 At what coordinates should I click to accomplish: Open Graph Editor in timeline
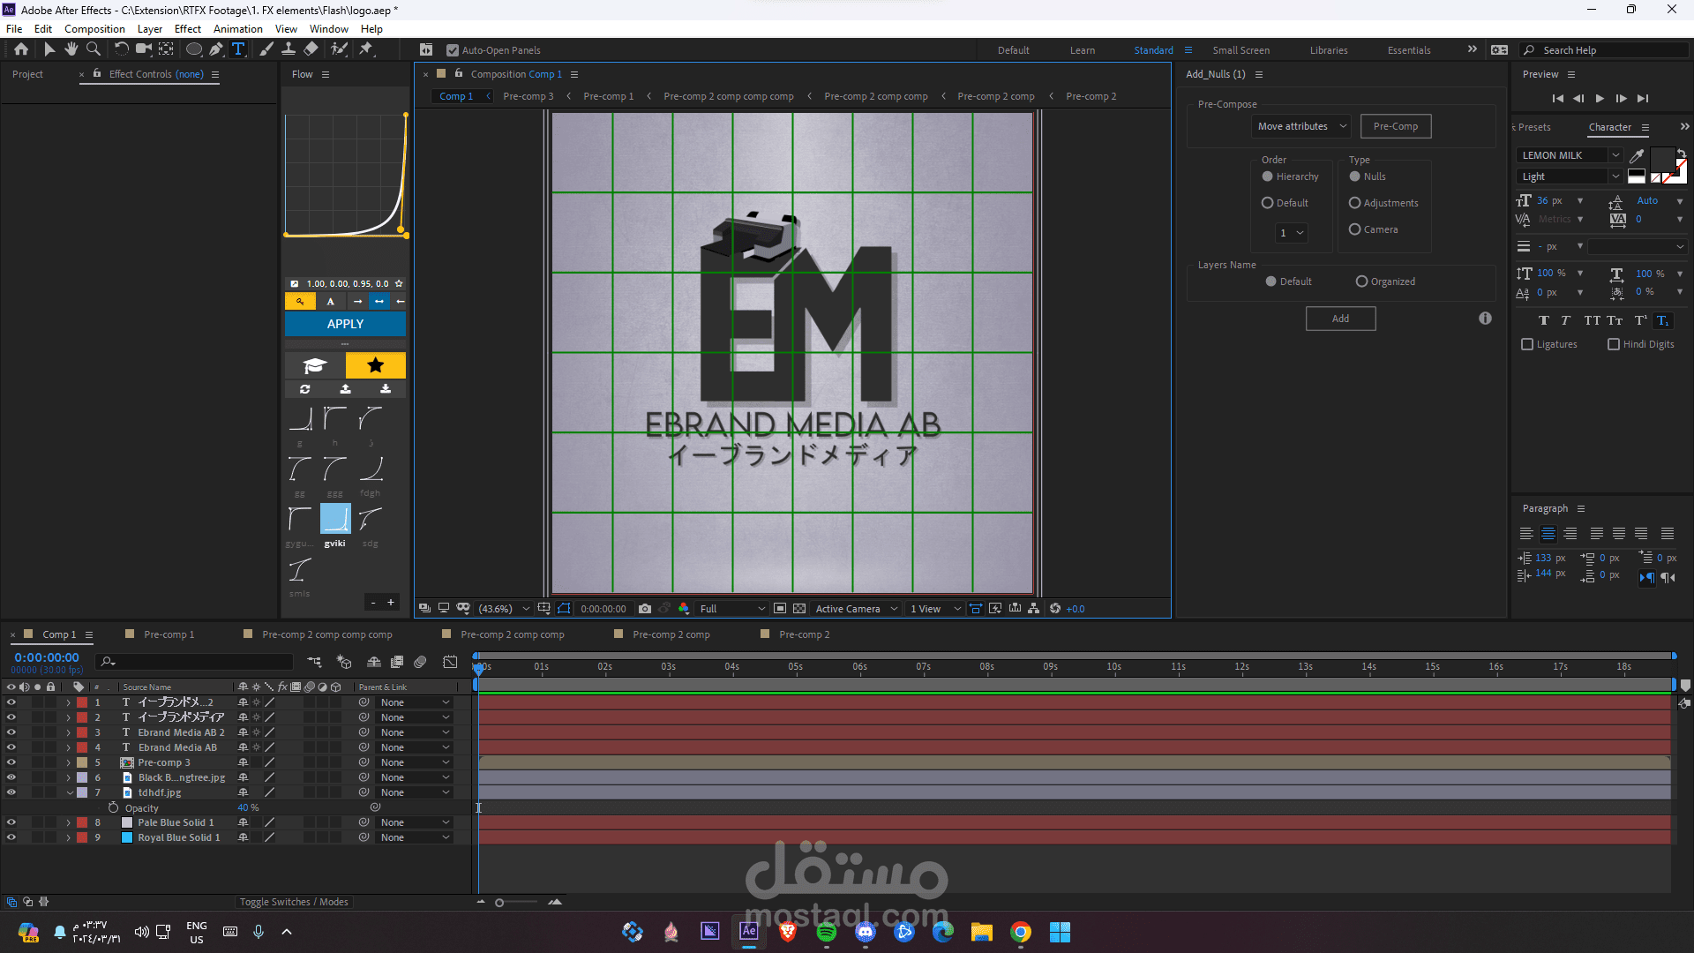(x=450, y=662)
